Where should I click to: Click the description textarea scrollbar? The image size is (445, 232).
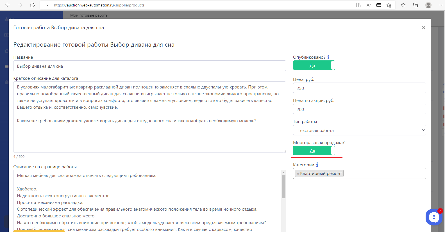pos(283,186)
